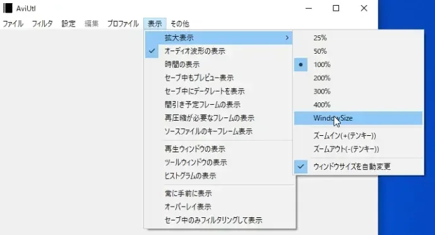The width and height of the screenshot is (435, 235).
Task: Select 300% zoom level
Action: click(358, 91)
